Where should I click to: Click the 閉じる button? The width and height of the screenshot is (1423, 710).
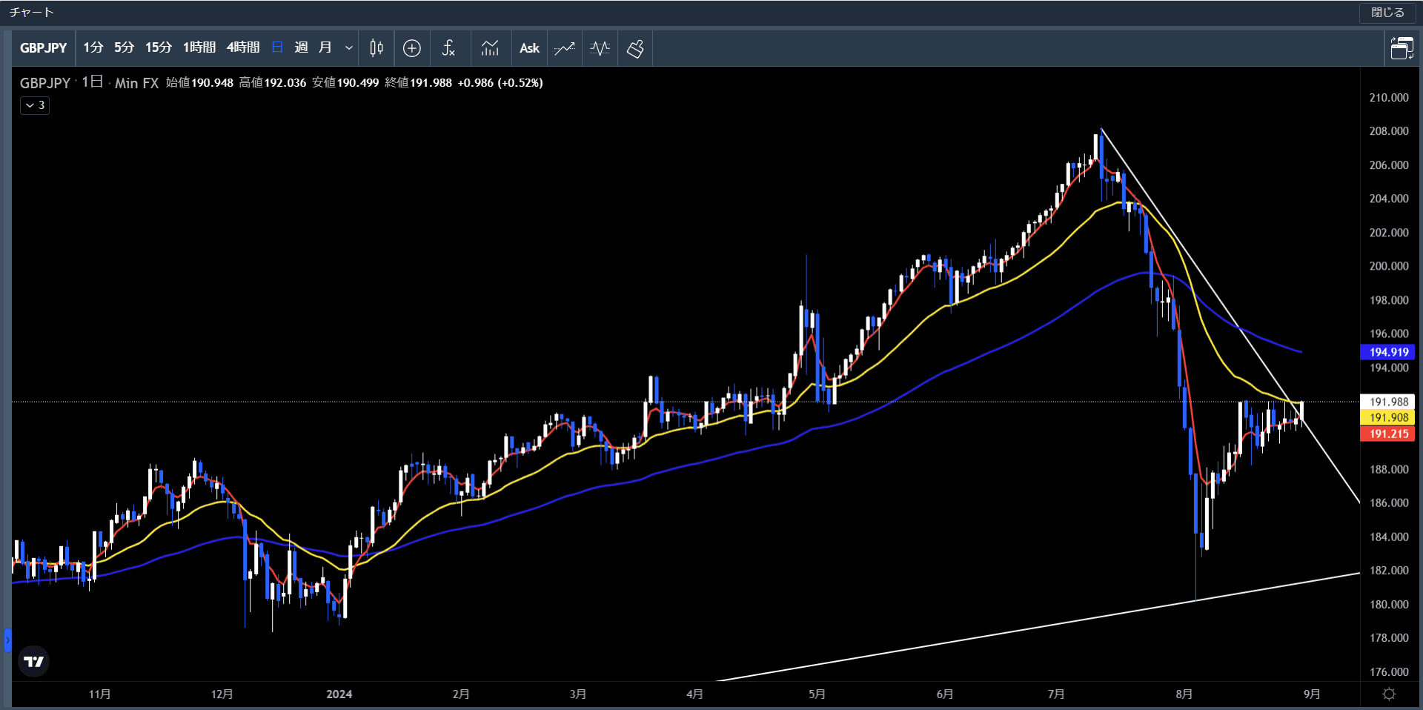click(x=1387, y=13)
